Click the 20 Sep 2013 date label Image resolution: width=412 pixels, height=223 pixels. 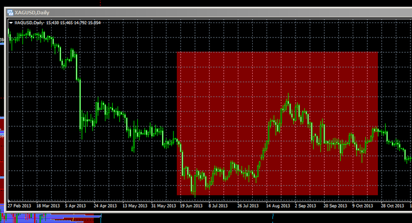point(335,205)
